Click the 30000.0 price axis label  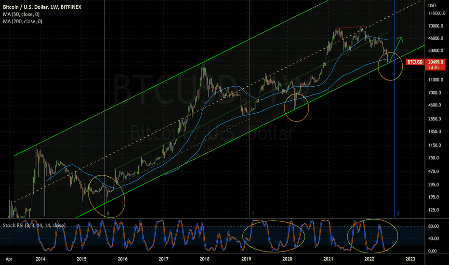pos(436,51)
